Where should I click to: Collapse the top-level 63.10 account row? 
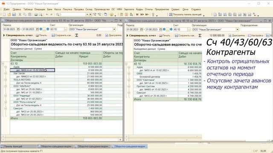[3, 64]
